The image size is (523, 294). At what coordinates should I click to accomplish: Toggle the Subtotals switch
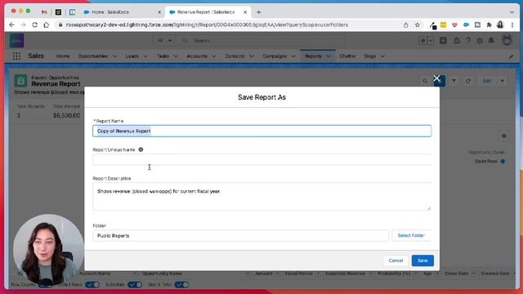click(135, 285)
